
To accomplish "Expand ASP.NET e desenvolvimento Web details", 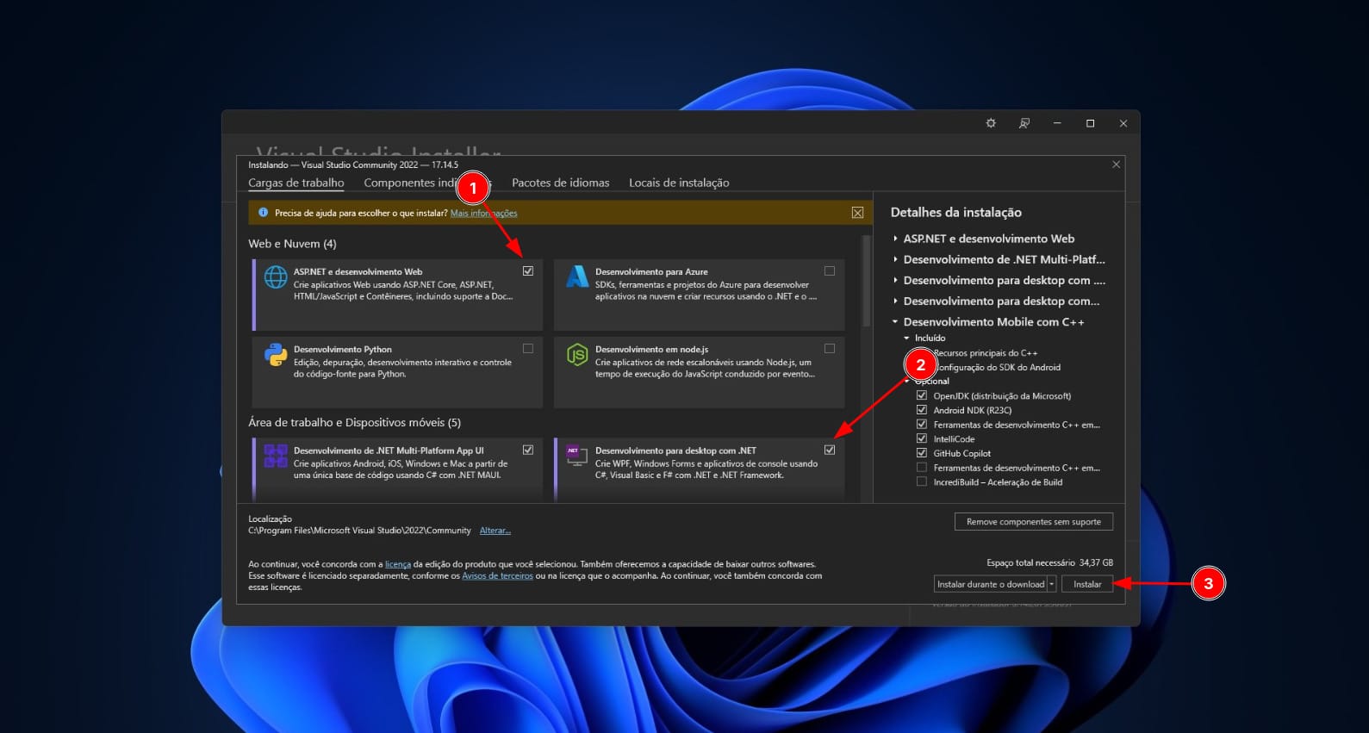I will pos(895,239).
